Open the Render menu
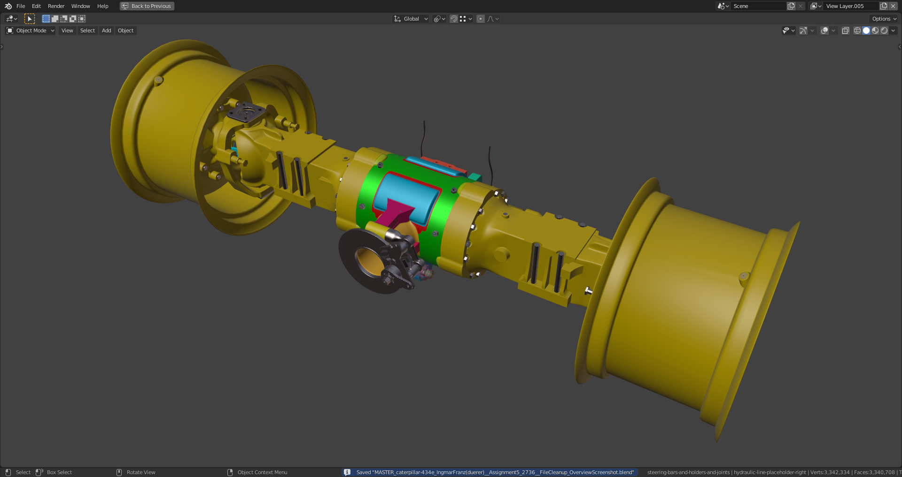This screenshot has width=902, height=477. click(x=56, y=6)
